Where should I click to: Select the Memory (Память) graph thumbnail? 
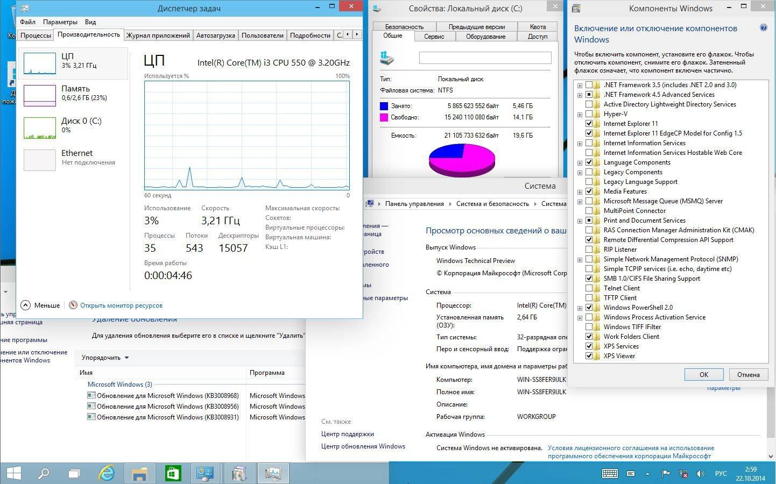point(40,96)
